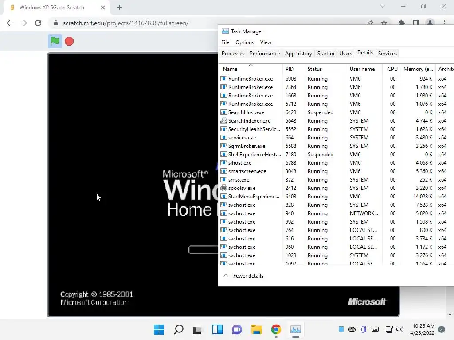This screenshot has height=340, width=454.
Task: Select the spoolsv.exe printer icon
Action: point(224,188)
